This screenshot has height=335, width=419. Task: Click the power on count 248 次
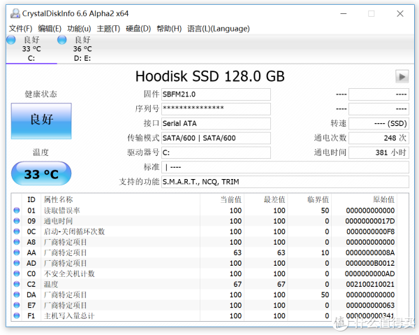tap(379, 138)
